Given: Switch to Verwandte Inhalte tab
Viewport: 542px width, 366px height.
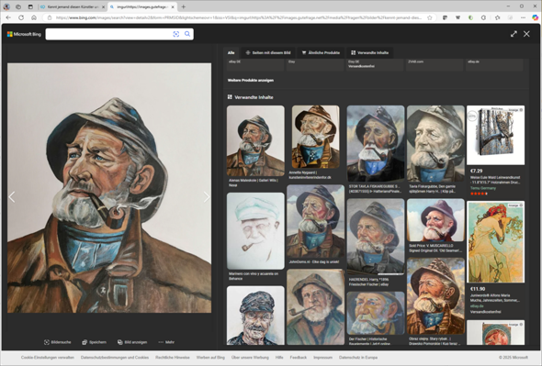Looking at the screenshot, I should [x=370, y=53].
